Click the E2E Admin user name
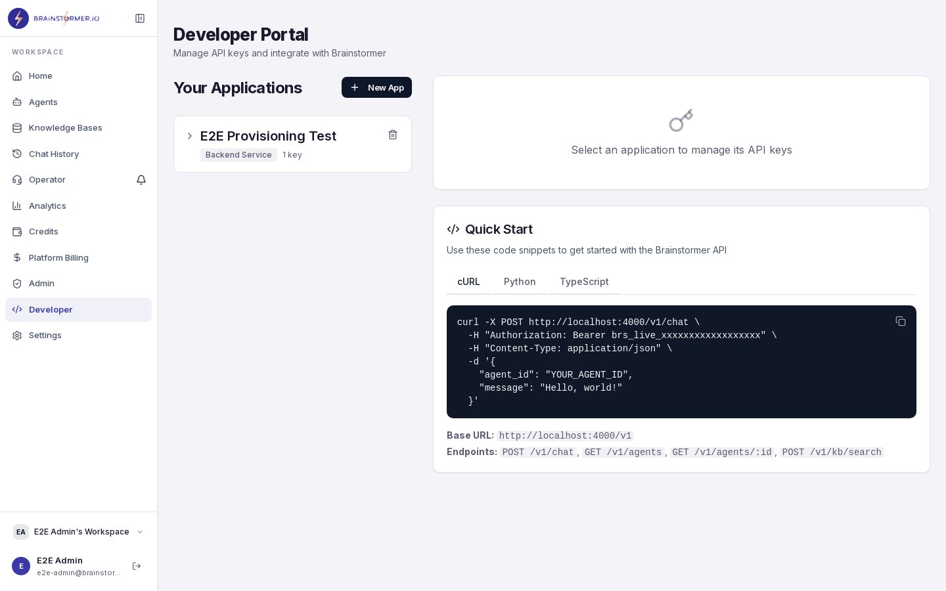Viewport: 946px width, 591px height. (x=60, y=561)
